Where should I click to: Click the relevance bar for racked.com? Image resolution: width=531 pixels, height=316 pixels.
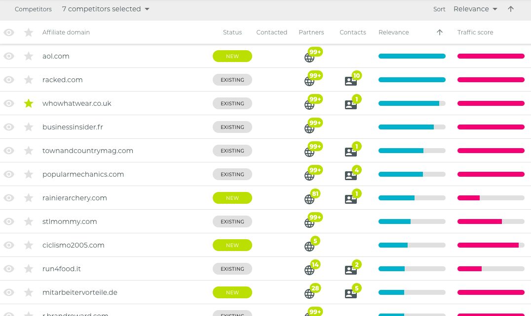click(x=412, y=80)
